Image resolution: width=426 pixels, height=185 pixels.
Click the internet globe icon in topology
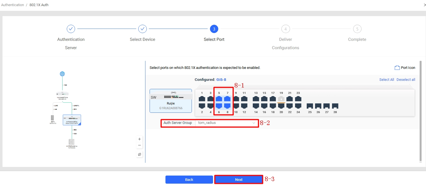(x=62, y=74)
